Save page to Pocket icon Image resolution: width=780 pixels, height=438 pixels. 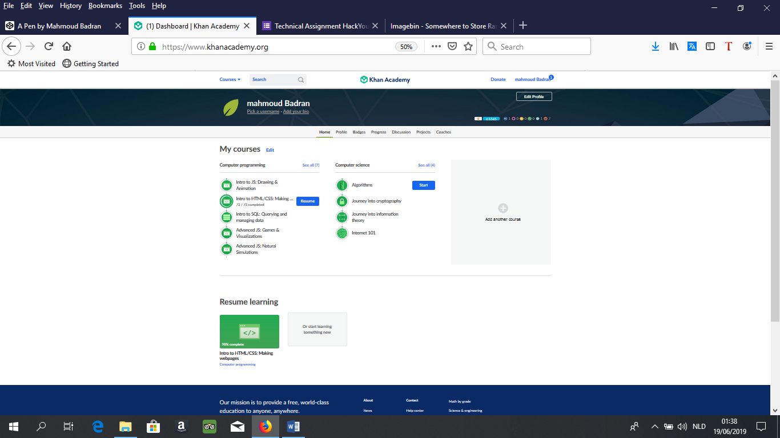[452, 47]
